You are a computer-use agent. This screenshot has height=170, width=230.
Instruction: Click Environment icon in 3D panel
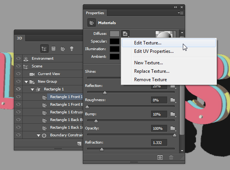[x=26, y=59]
